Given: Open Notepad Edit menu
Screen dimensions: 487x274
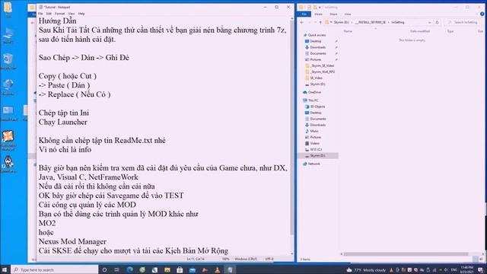Looking at the screenshot, I should click(x=49, y=14).
